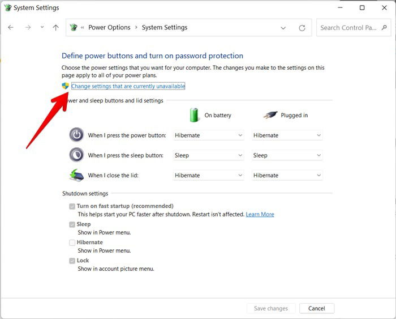Navigate to Power Options breadcrumb
This screenshot has height=319, width=396.
point(109,27)
